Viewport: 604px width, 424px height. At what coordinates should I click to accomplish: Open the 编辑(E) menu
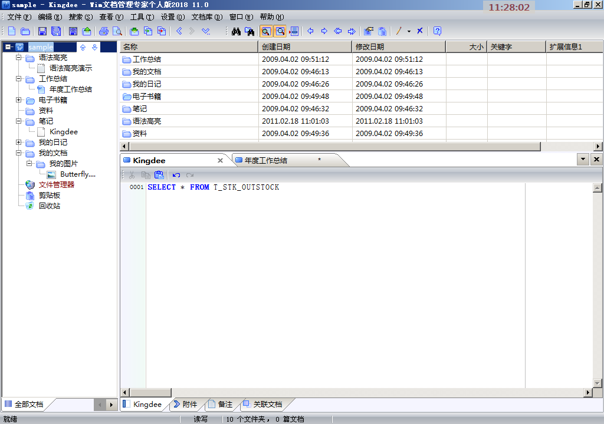pyautogui.click(x=50, y=17)
